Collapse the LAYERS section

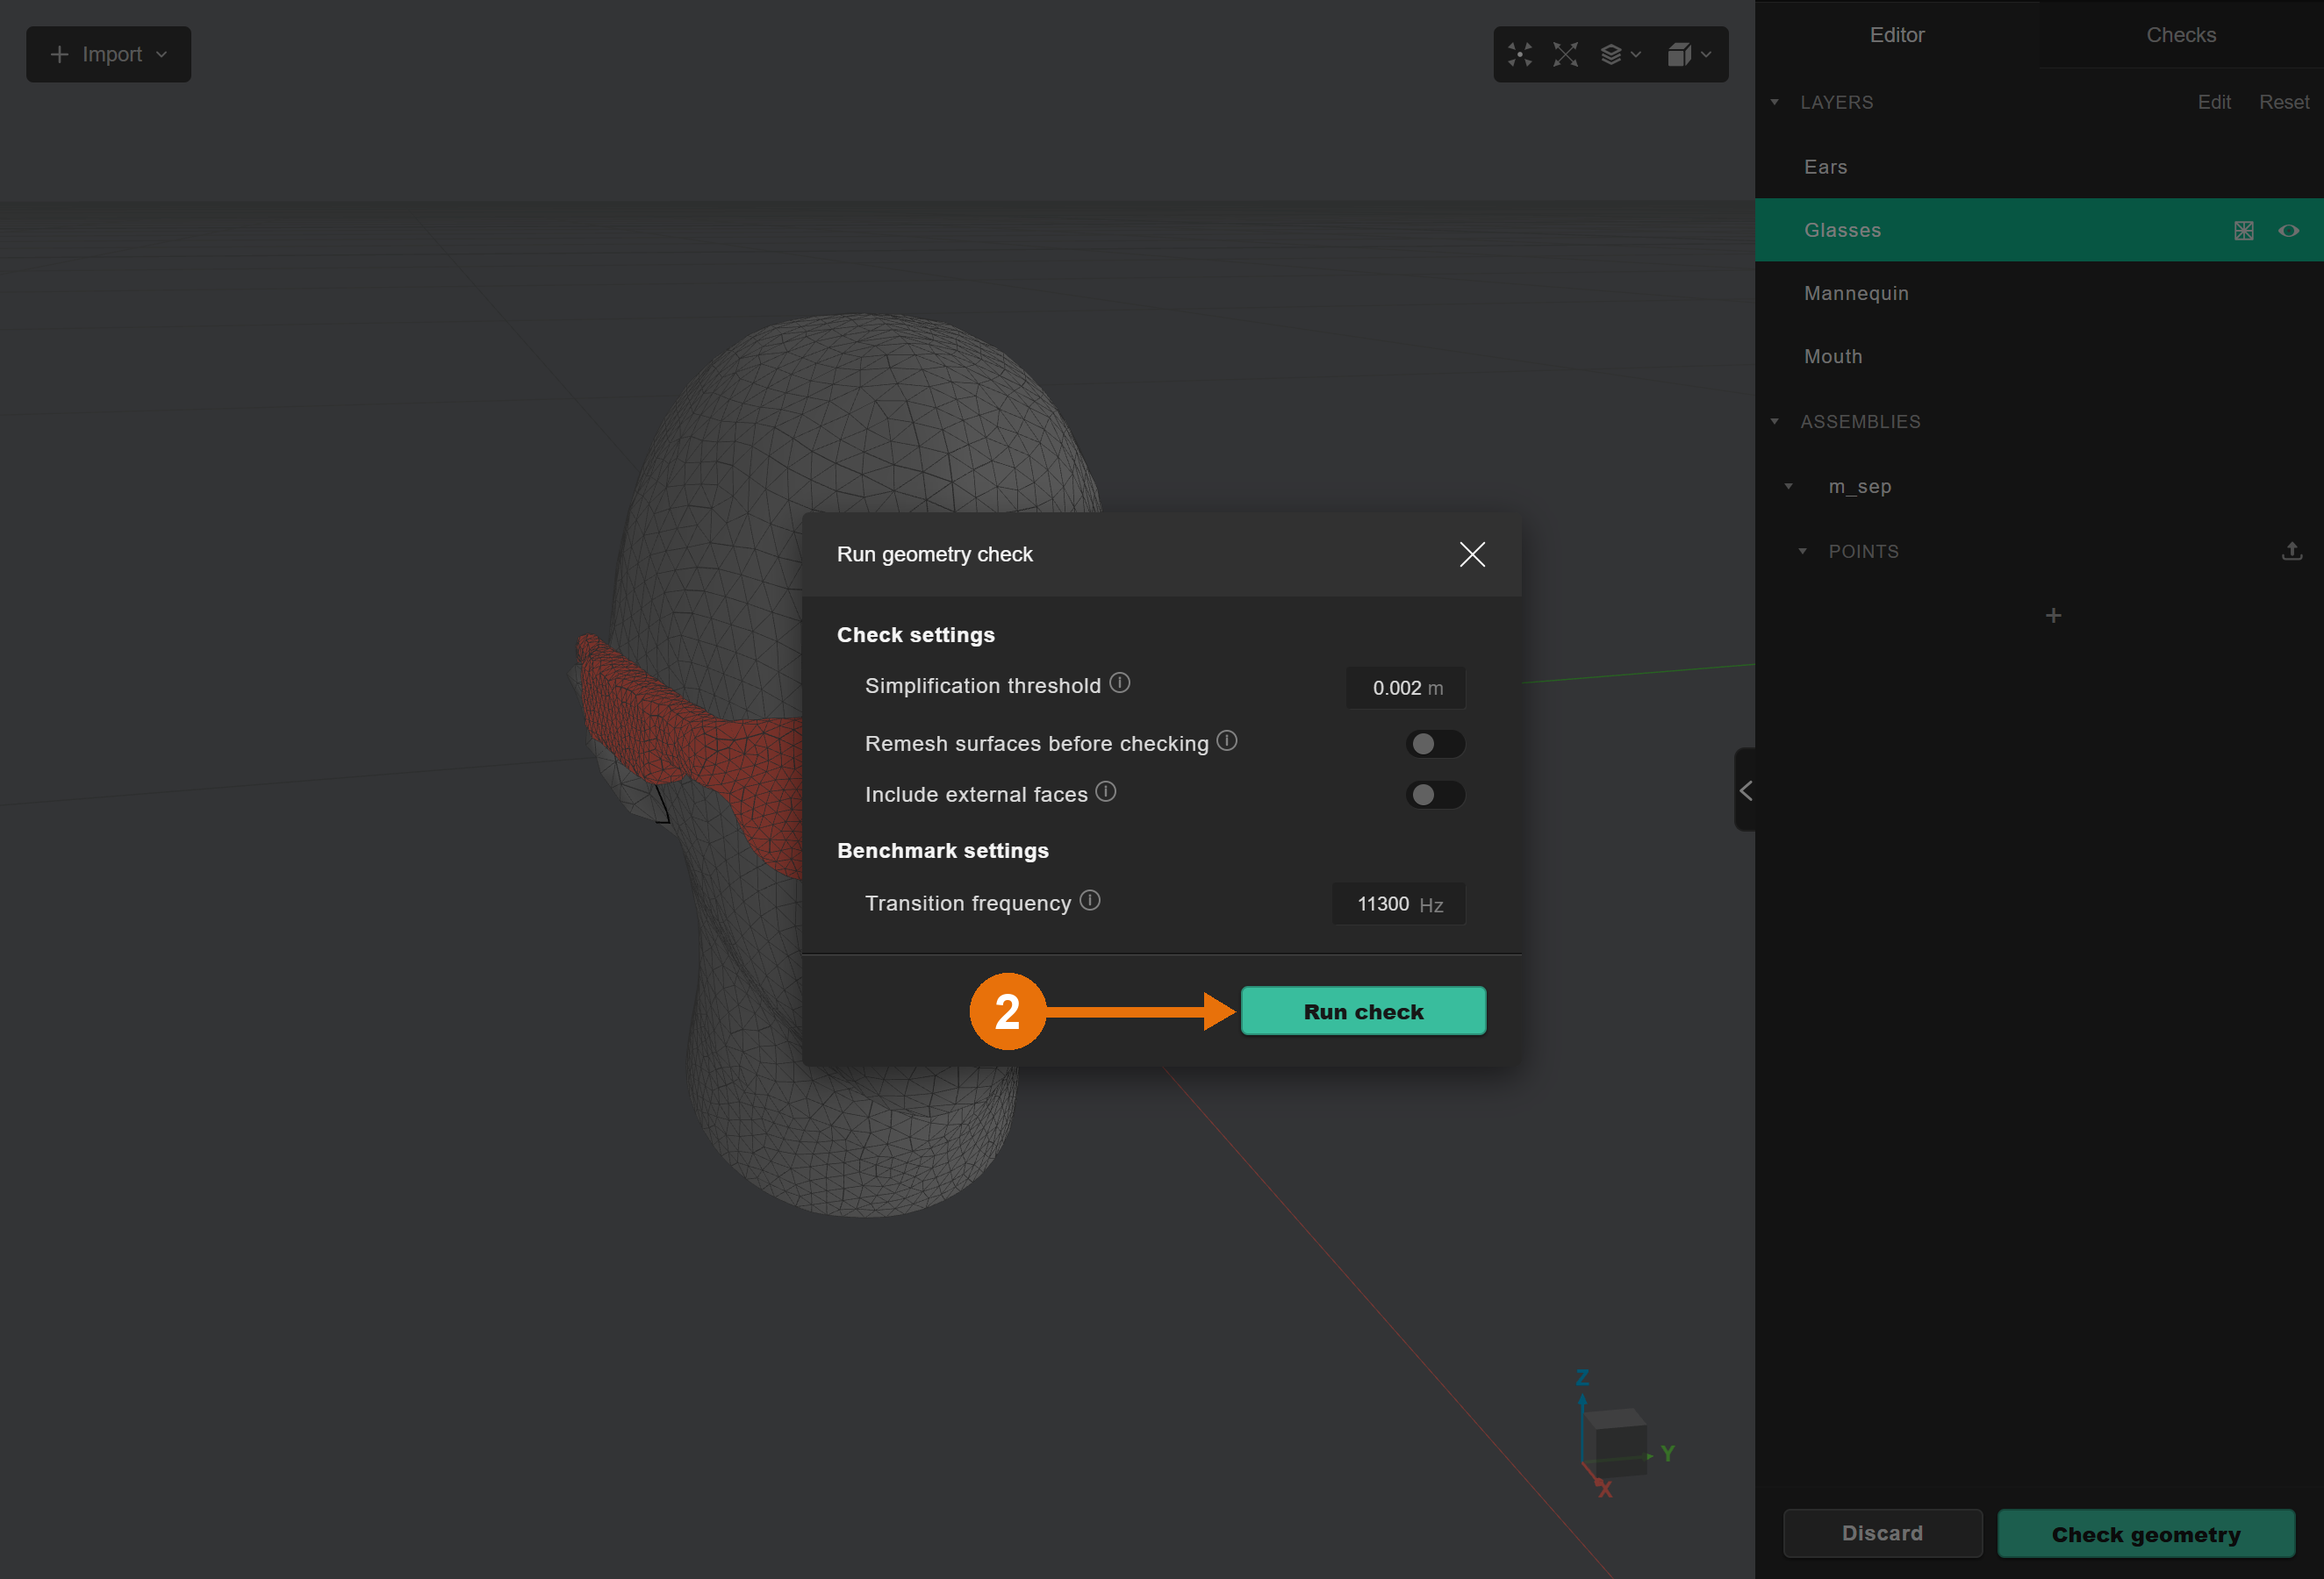[x=1774, y=102]
